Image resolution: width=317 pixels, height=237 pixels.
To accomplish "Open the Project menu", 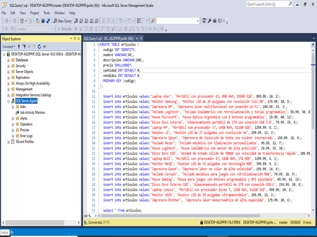I will point(35,13).
